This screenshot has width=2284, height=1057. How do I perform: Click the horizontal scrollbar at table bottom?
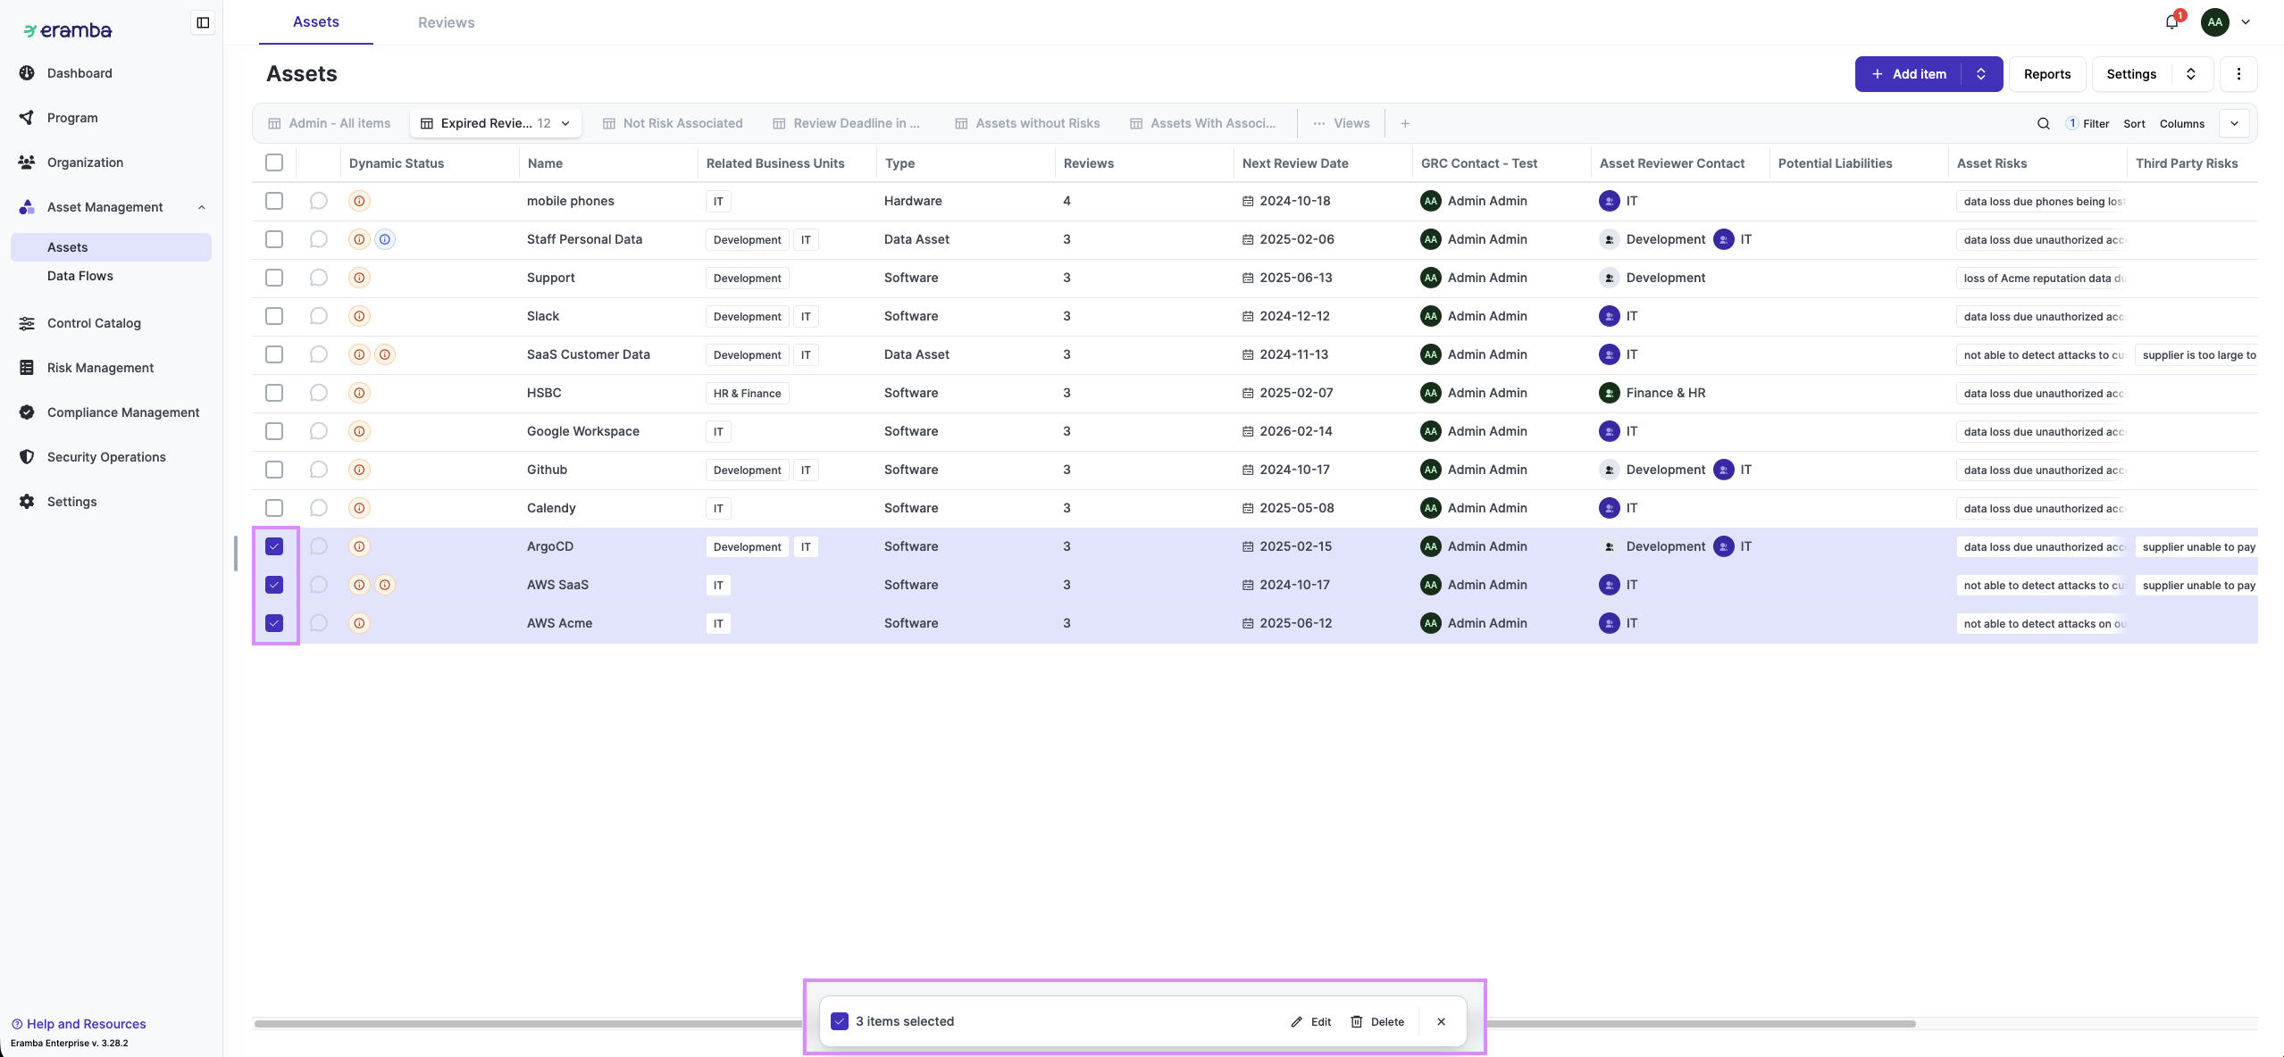click(536, 1024)
